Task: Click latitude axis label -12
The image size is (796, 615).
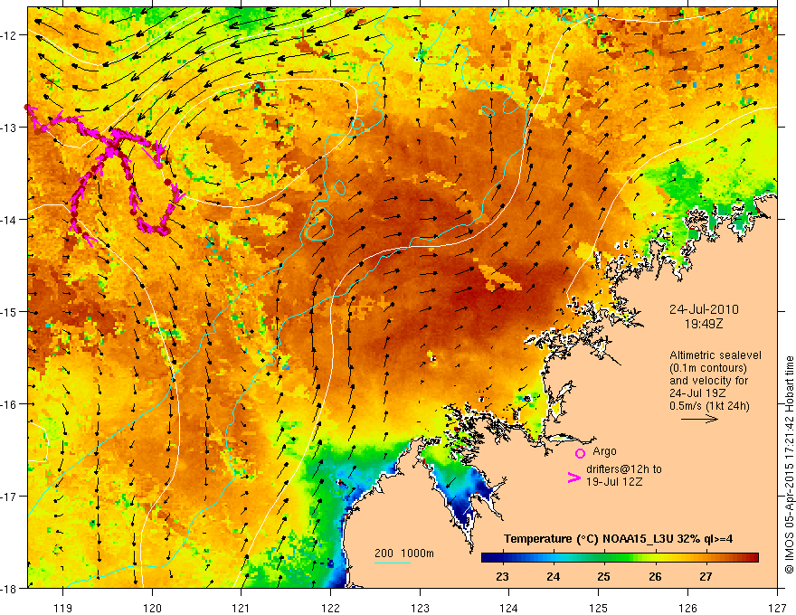Action: coord(11,35)
